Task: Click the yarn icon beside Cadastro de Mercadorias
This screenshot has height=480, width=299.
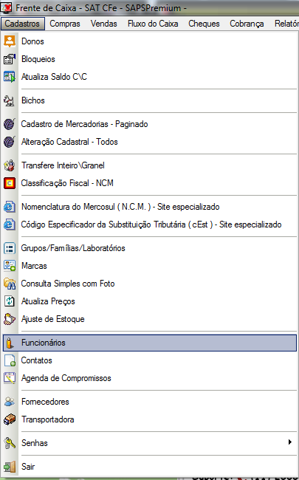Action: coord(10,124)
